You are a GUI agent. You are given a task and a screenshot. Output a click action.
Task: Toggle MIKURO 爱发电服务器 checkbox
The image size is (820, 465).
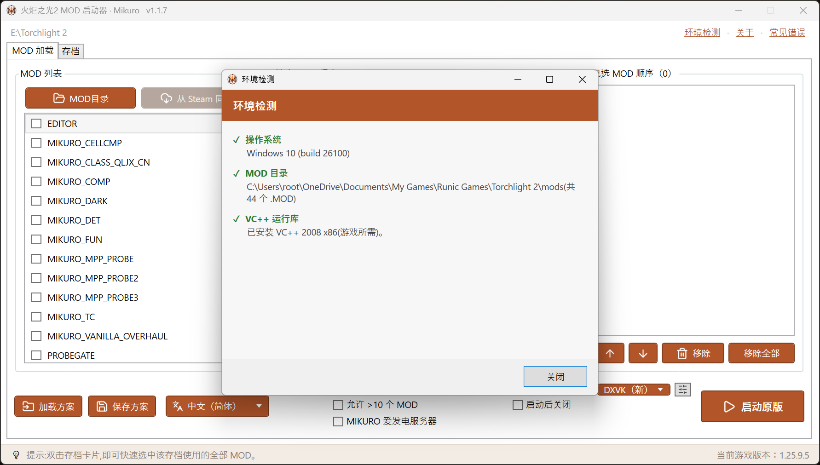tap(338, 421)
